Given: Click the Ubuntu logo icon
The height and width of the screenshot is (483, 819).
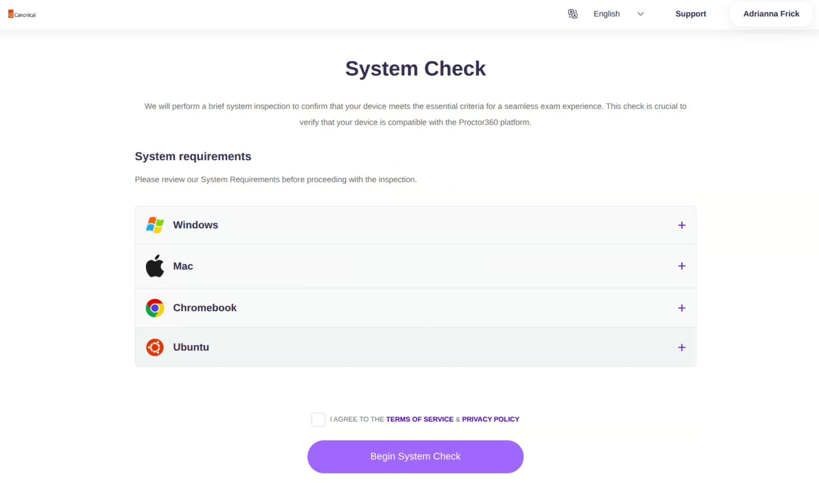Looking at the screenshot, I should (x=155, y=347).
